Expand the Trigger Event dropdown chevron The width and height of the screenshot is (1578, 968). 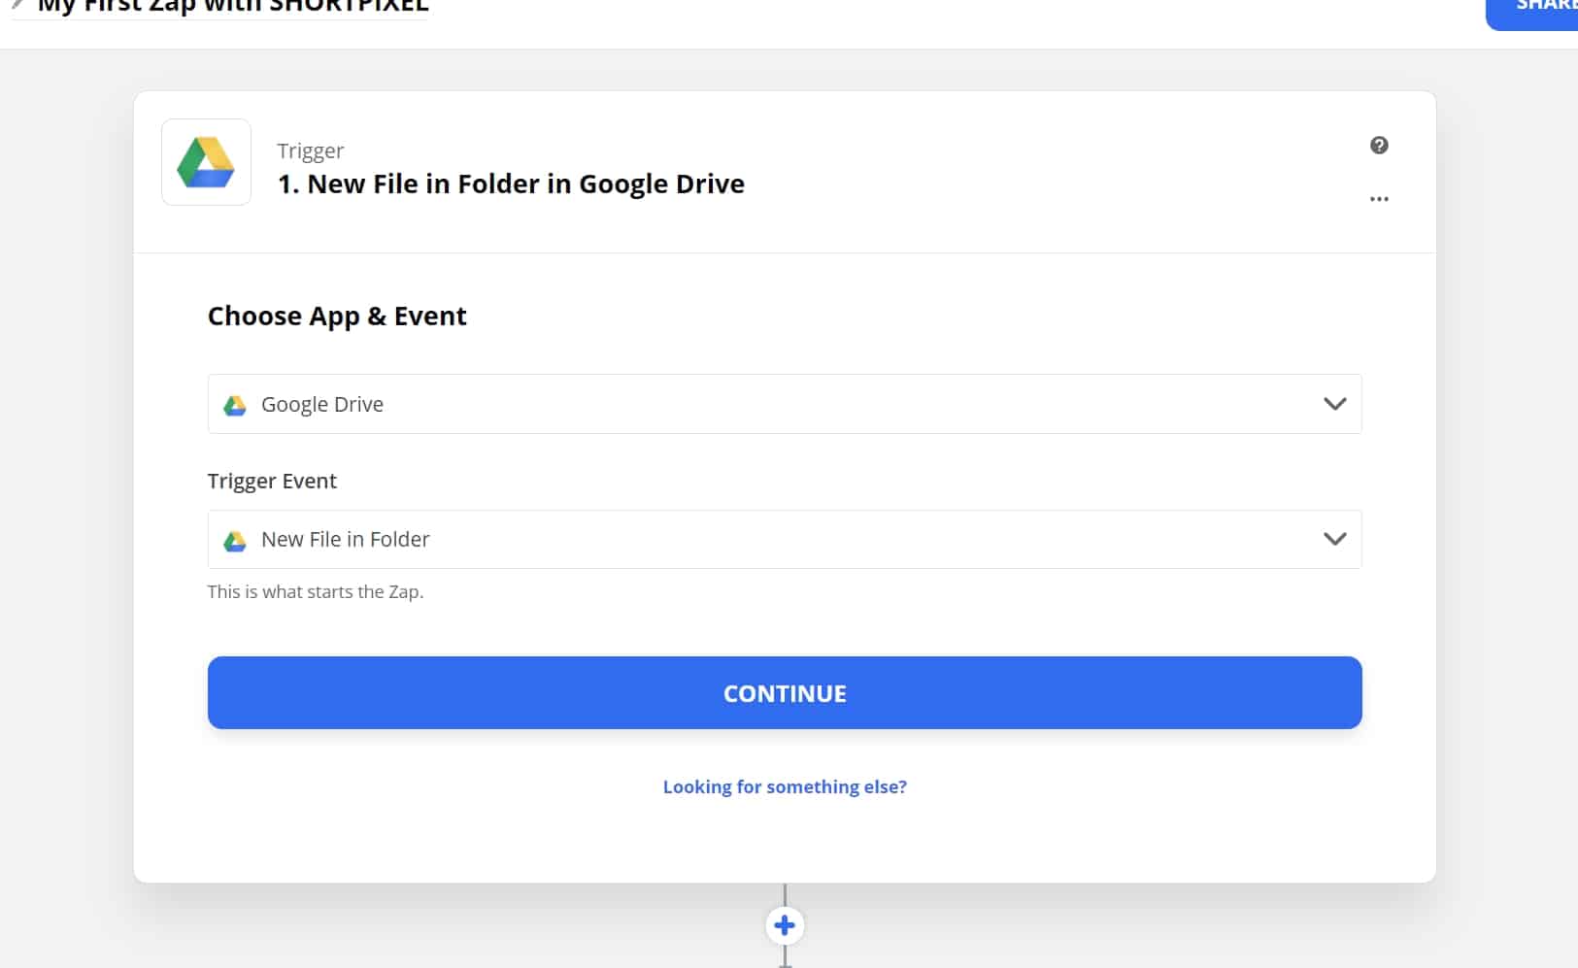tap(1334, 539)
